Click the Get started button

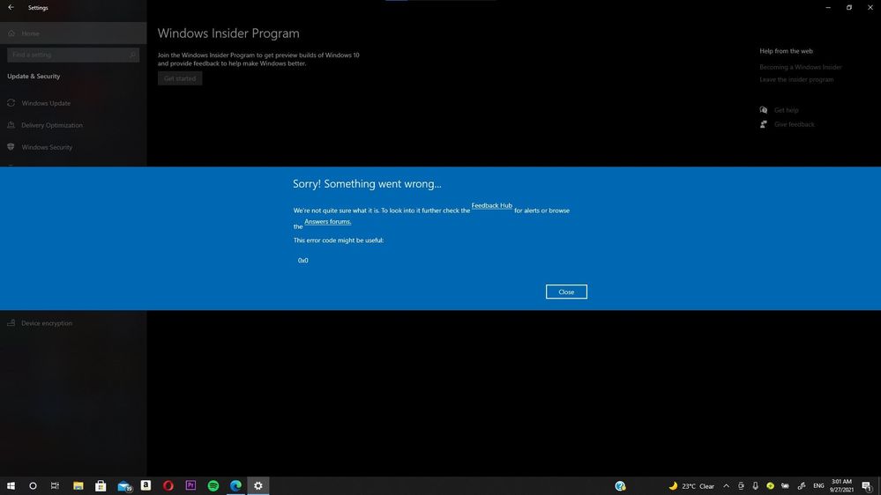180,78
